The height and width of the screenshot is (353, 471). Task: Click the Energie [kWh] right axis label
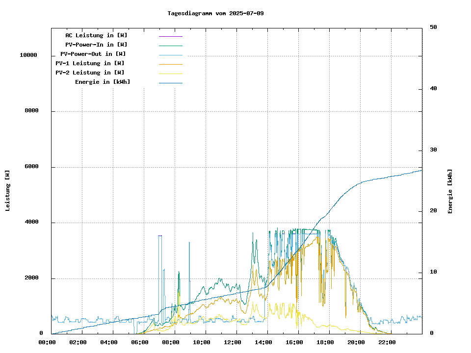(450, 191)
